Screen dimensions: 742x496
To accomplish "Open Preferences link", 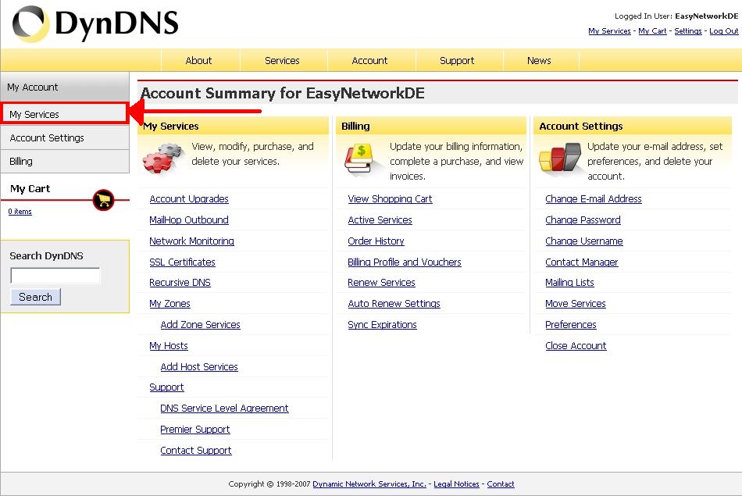I will pyautogui.click(x=571, y=325).
